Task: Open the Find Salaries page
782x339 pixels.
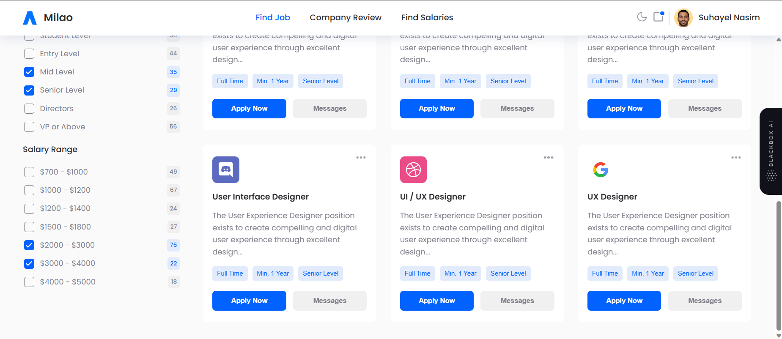Action: (x=427, y=17)
